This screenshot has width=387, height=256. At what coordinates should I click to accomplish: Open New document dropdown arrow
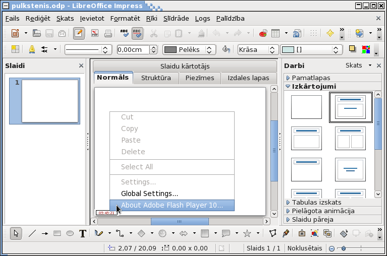point(26,33)
